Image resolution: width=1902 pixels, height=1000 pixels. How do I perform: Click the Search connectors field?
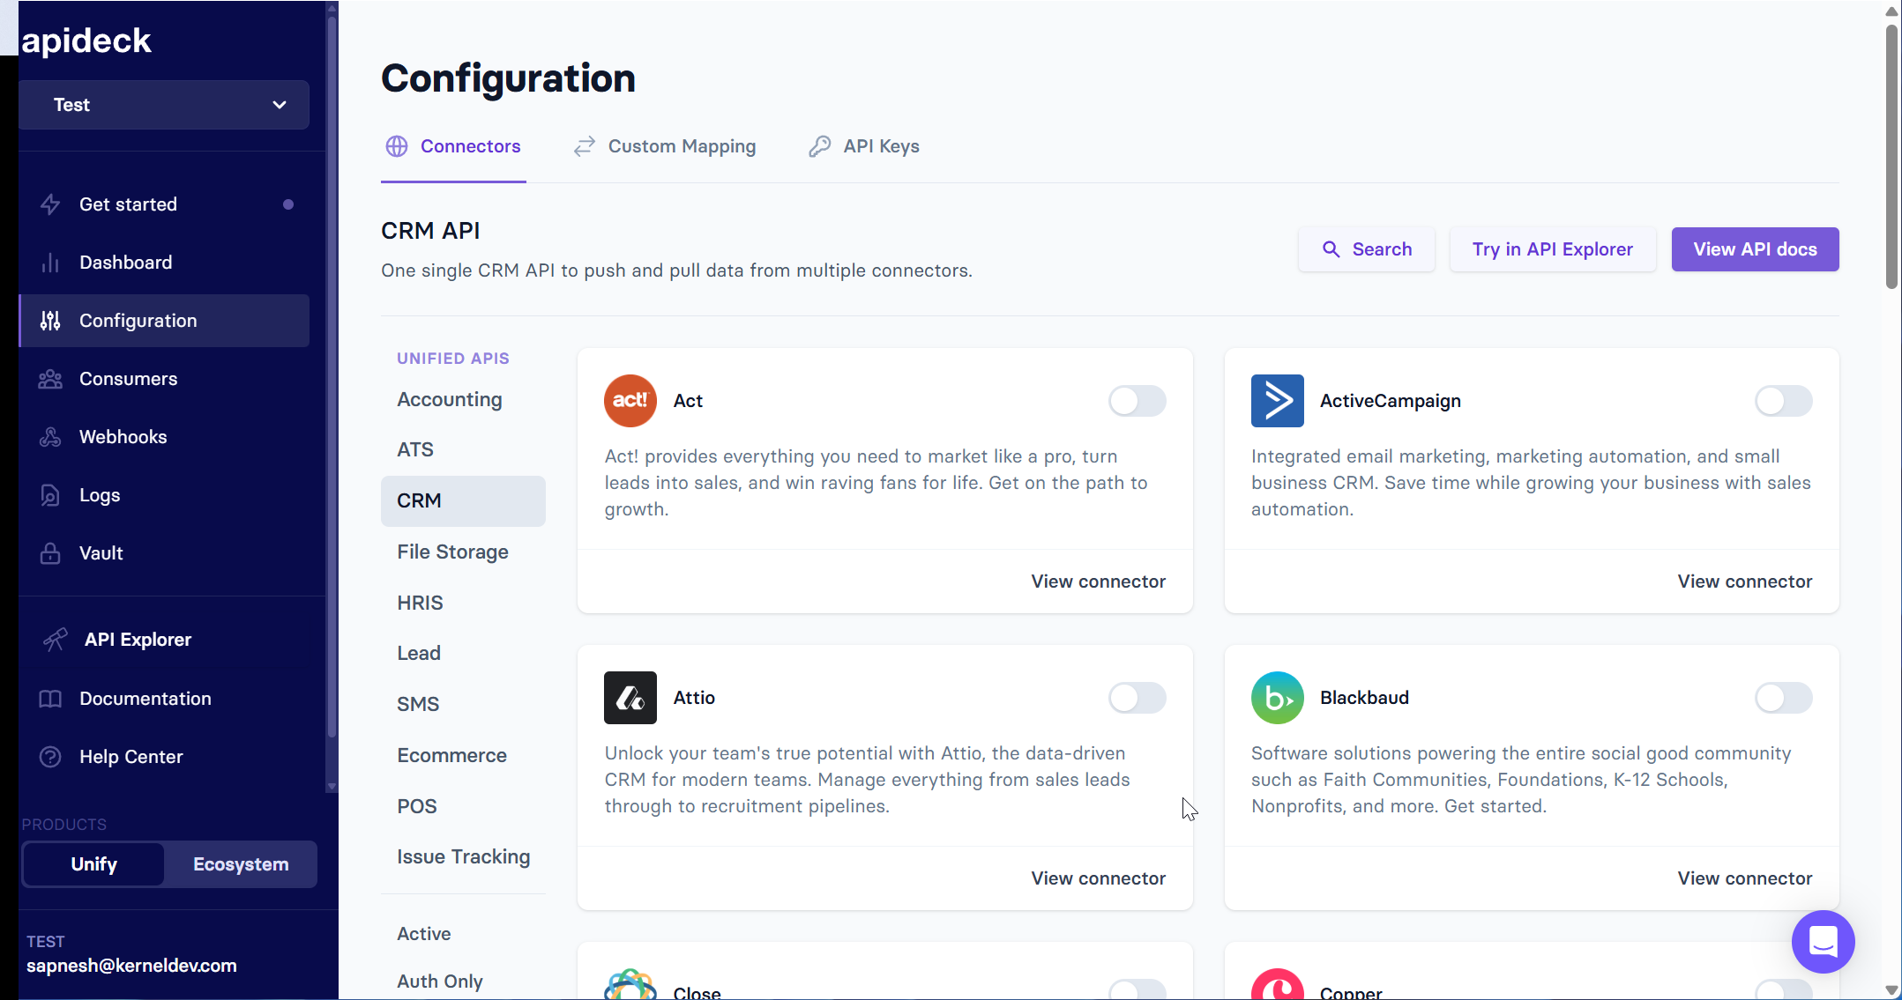point(1366,249)
